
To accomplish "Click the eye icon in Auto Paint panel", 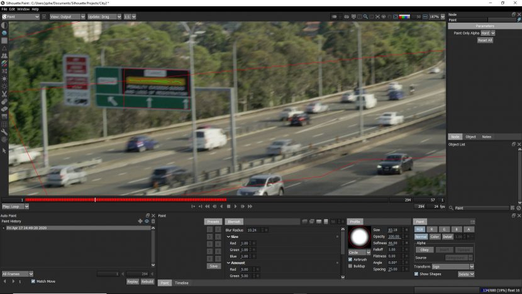I will (147, 221).
